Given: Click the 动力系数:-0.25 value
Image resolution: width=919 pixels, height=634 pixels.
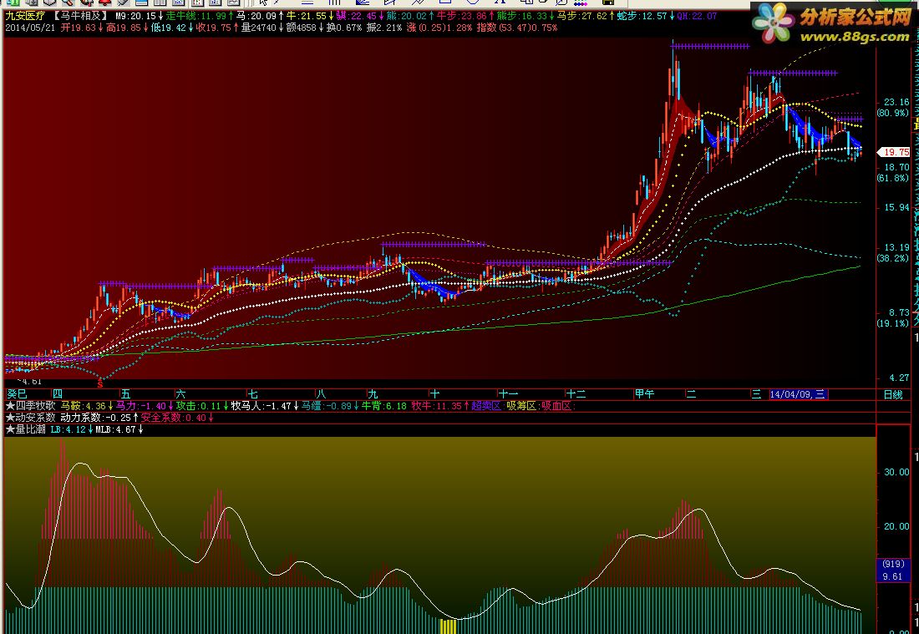Looking at the screenshot, I should click(95, 417).
